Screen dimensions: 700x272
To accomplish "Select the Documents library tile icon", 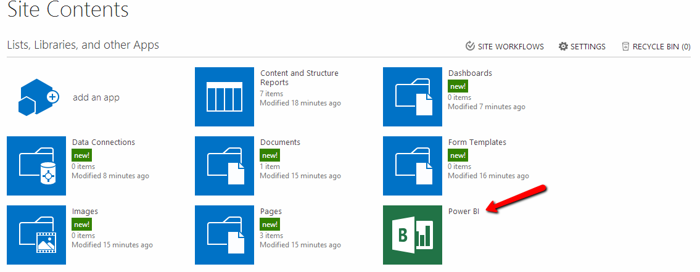I will coord(224,166).
